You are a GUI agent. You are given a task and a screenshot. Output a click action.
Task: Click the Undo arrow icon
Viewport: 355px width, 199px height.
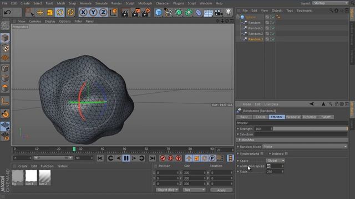pyautogui.click(x=7, y=12)
